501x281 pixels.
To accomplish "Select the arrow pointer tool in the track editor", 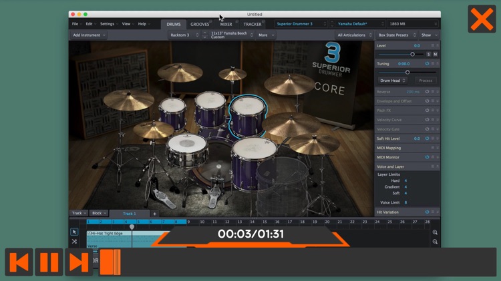I will tap(74, 232).
